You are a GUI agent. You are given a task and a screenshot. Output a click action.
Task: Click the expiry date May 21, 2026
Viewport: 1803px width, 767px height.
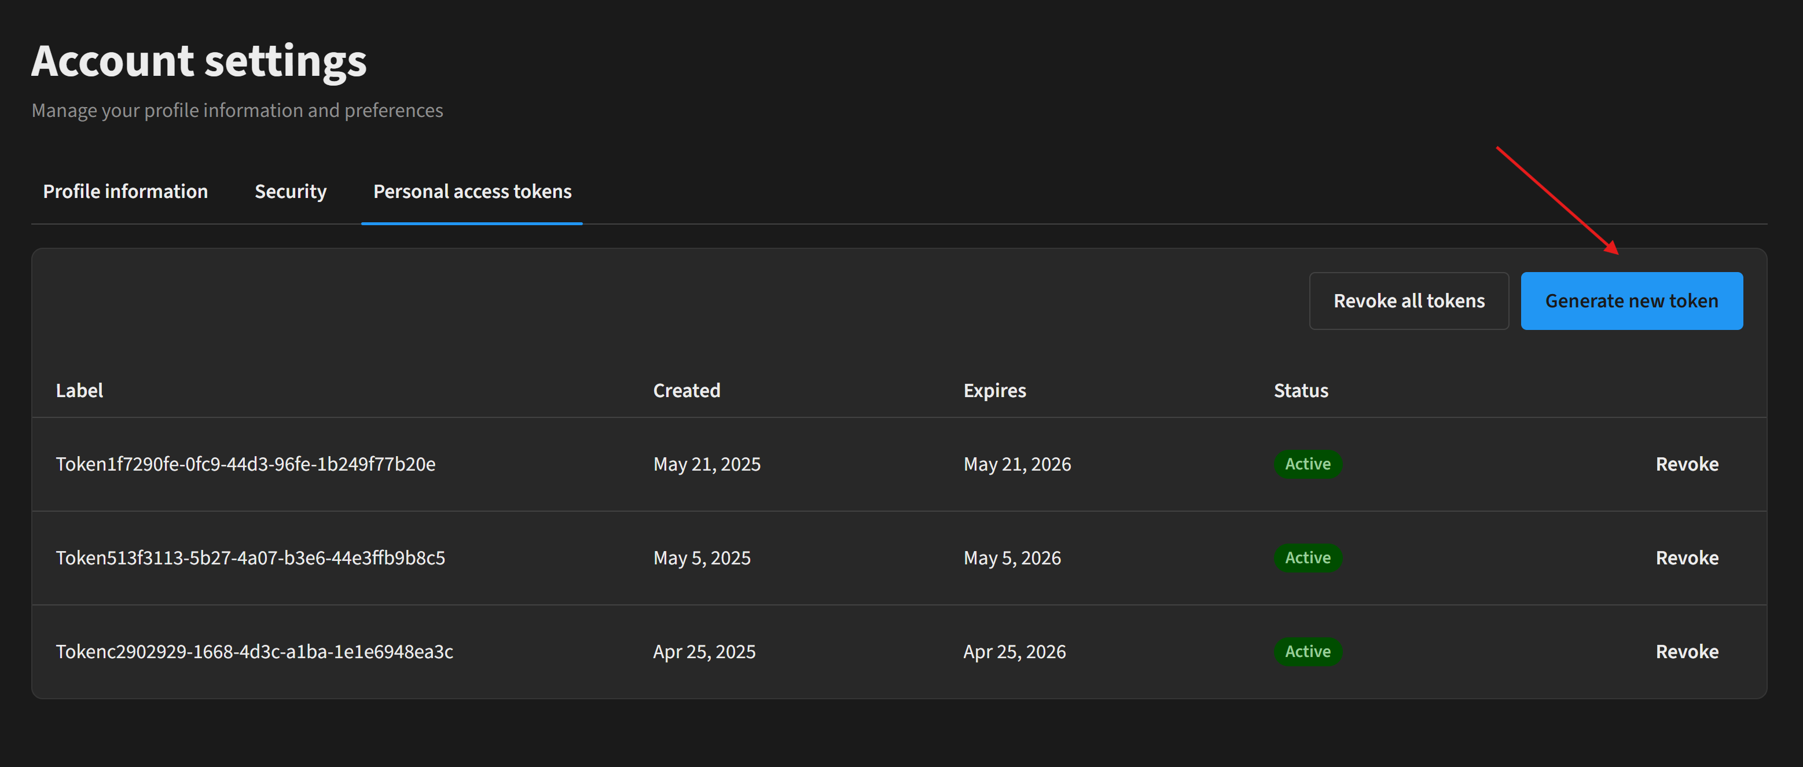click(x=1017, y=464)
